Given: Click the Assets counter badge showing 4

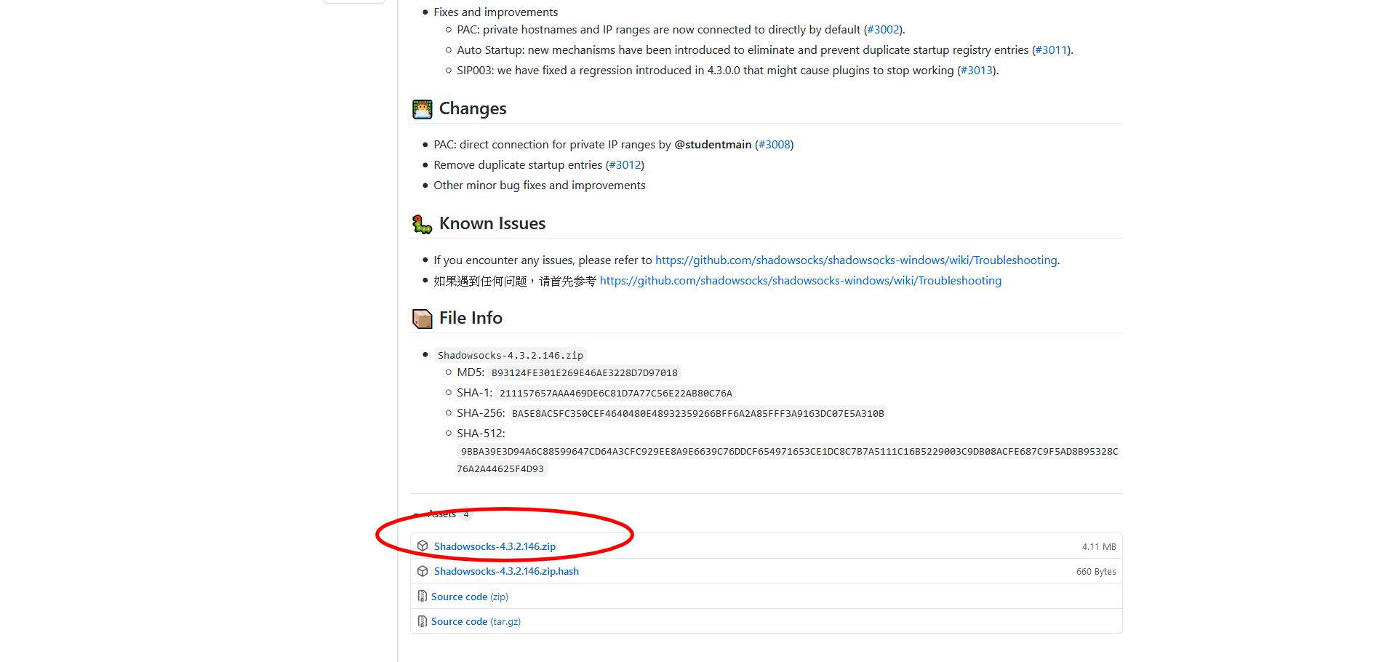Looking at the screenshot, I should [466, 514].
